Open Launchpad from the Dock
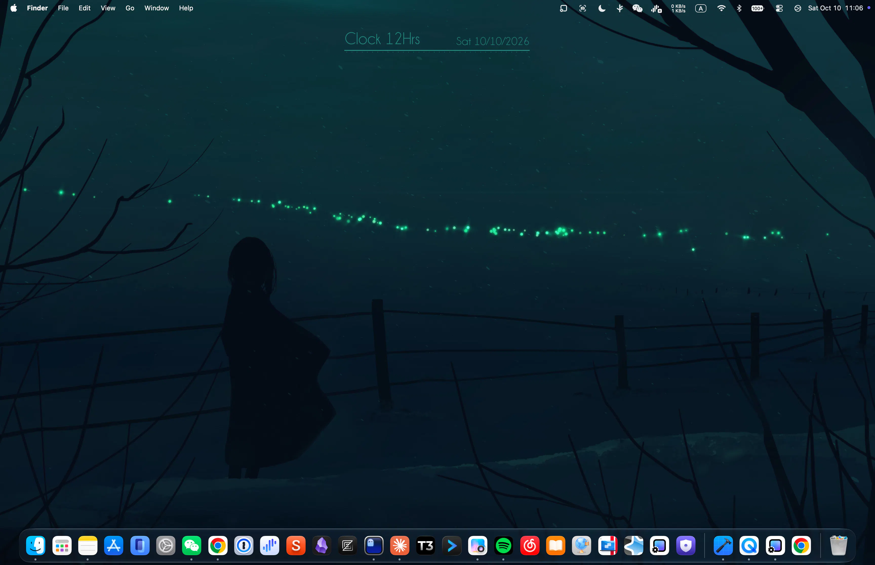The width and height of the screenshot is (875, 565). [62, 546]
